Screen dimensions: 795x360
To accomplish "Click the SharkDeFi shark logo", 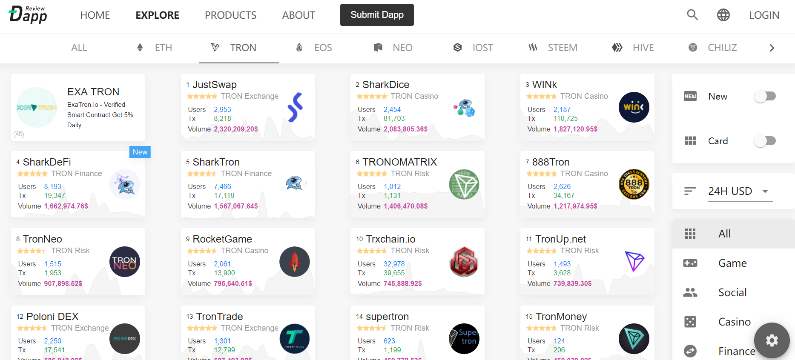I will tap(125, 184).
